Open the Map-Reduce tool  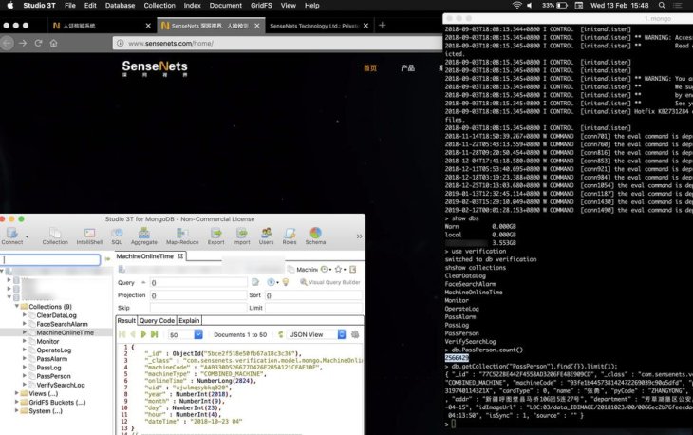pos(182,234)
